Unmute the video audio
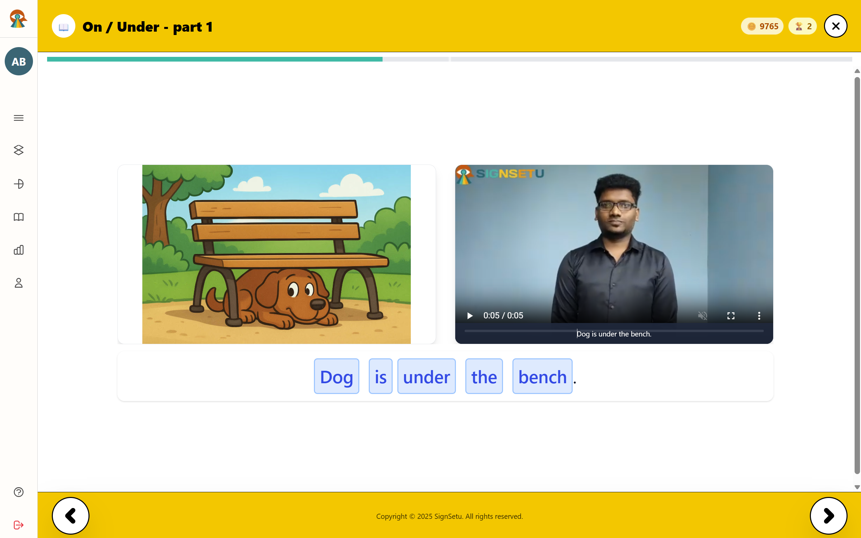861x538 pixels. click(x=702, y=316)
